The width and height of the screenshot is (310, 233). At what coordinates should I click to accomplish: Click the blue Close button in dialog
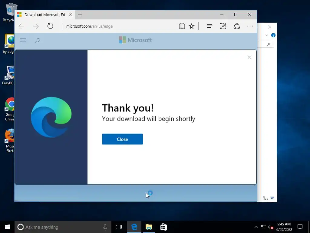(x=122, y=139)
